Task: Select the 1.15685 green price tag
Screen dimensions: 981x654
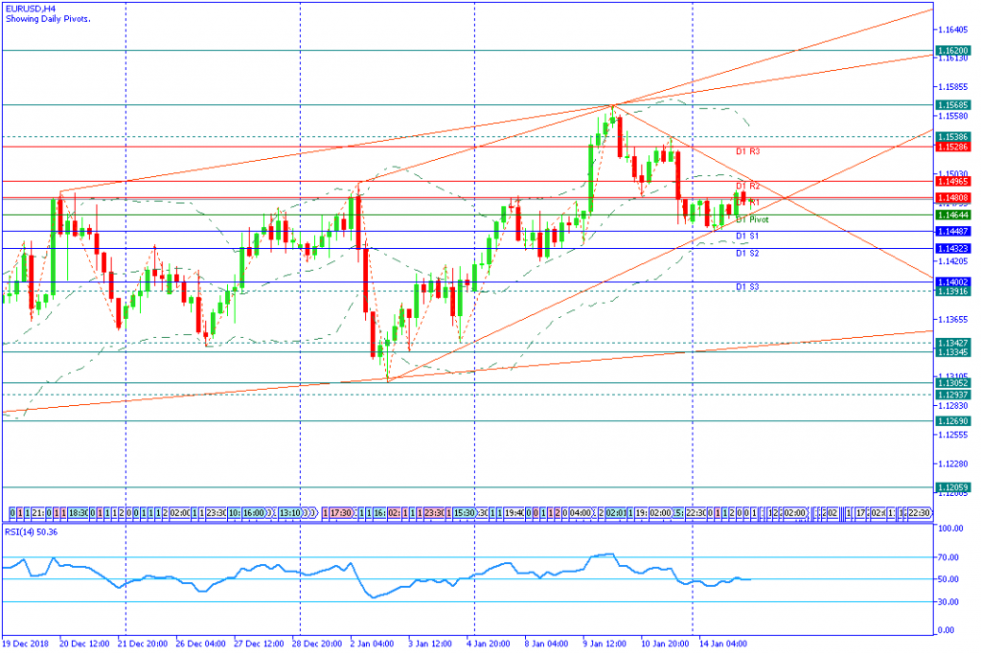Action: tap(953, 105)
